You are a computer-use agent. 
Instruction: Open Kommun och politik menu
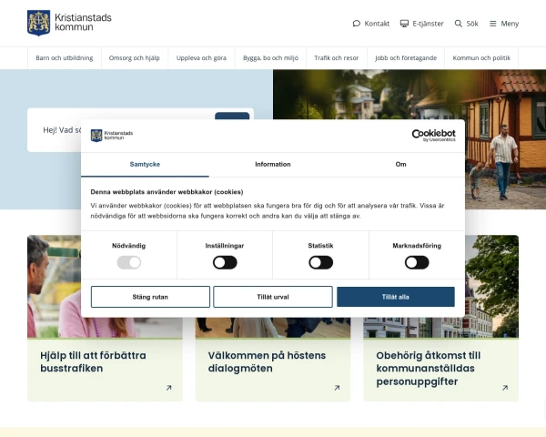pyautogui.click(x=481, y=58)
